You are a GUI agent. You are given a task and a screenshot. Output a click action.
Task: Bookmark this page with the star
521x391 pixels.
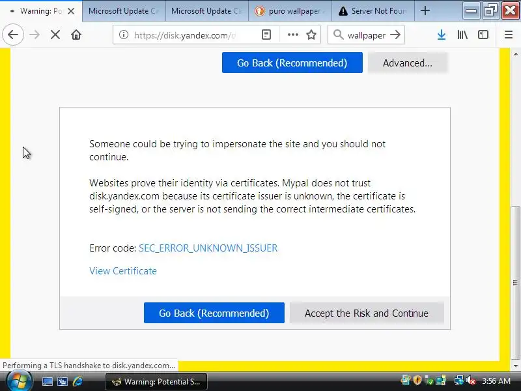(x=311, y=35)
